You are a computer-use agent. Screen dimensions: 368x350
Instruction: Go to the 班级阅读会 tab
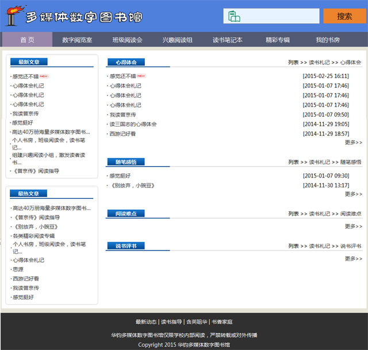tap(127, 40)
